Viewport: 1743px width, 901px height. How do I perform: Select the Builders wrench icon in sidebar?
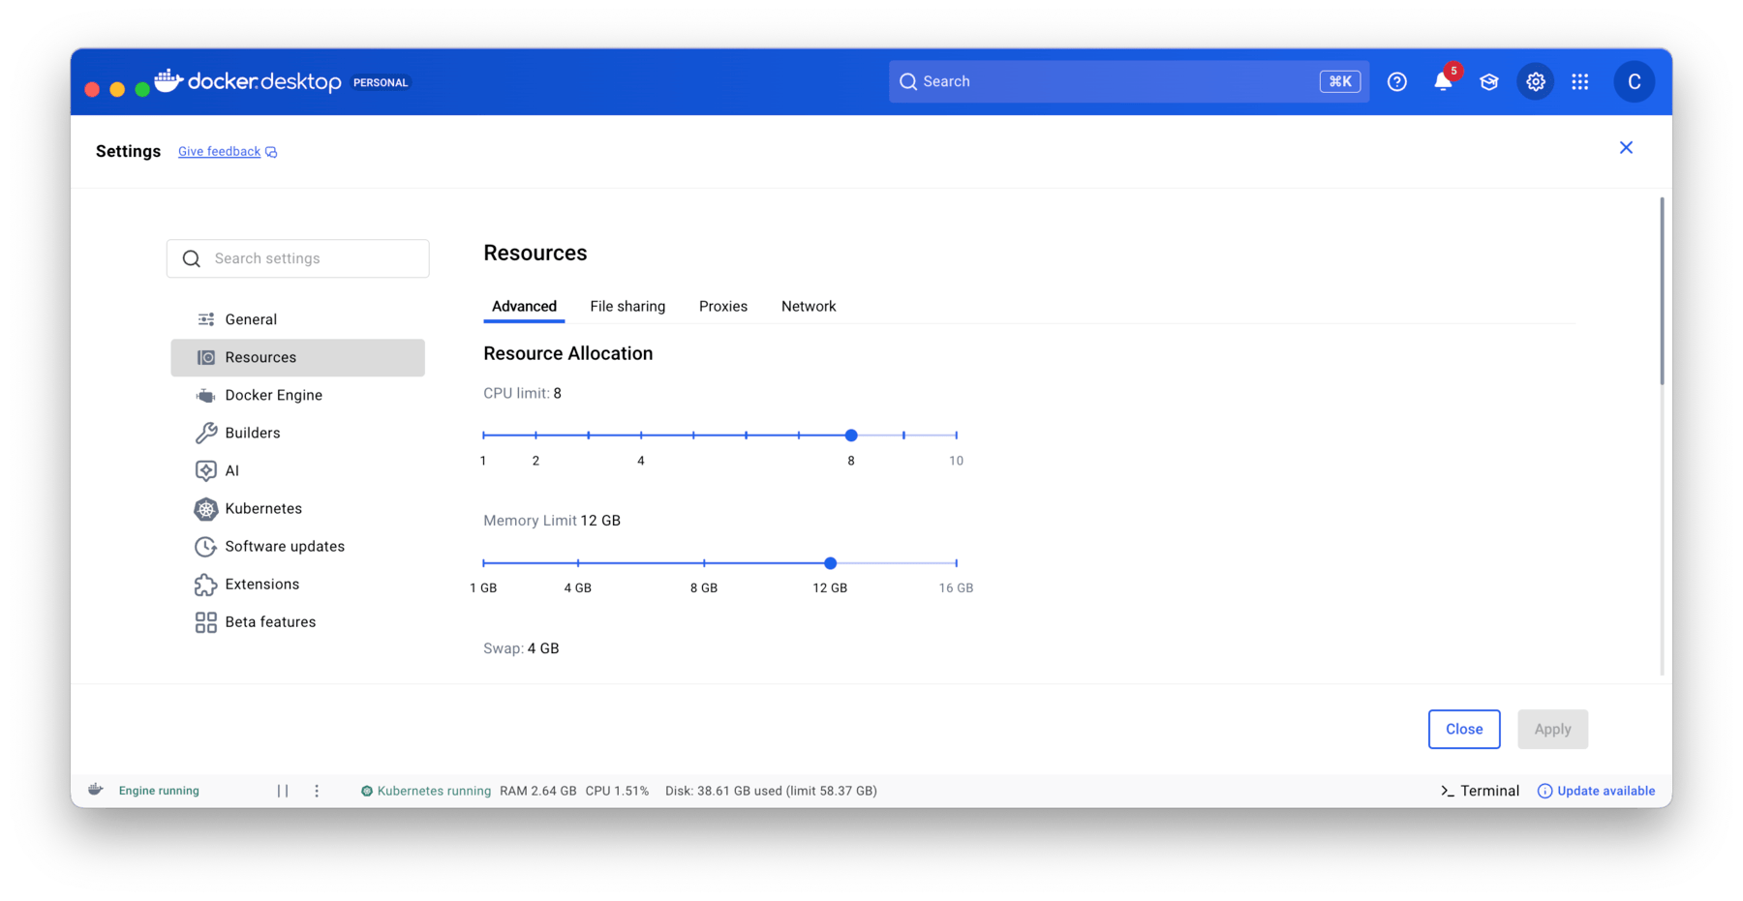click(205, 433)
